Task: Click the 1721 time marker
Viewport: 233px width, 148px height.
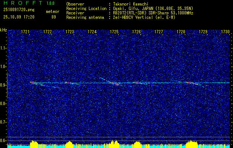Action: 26,32
